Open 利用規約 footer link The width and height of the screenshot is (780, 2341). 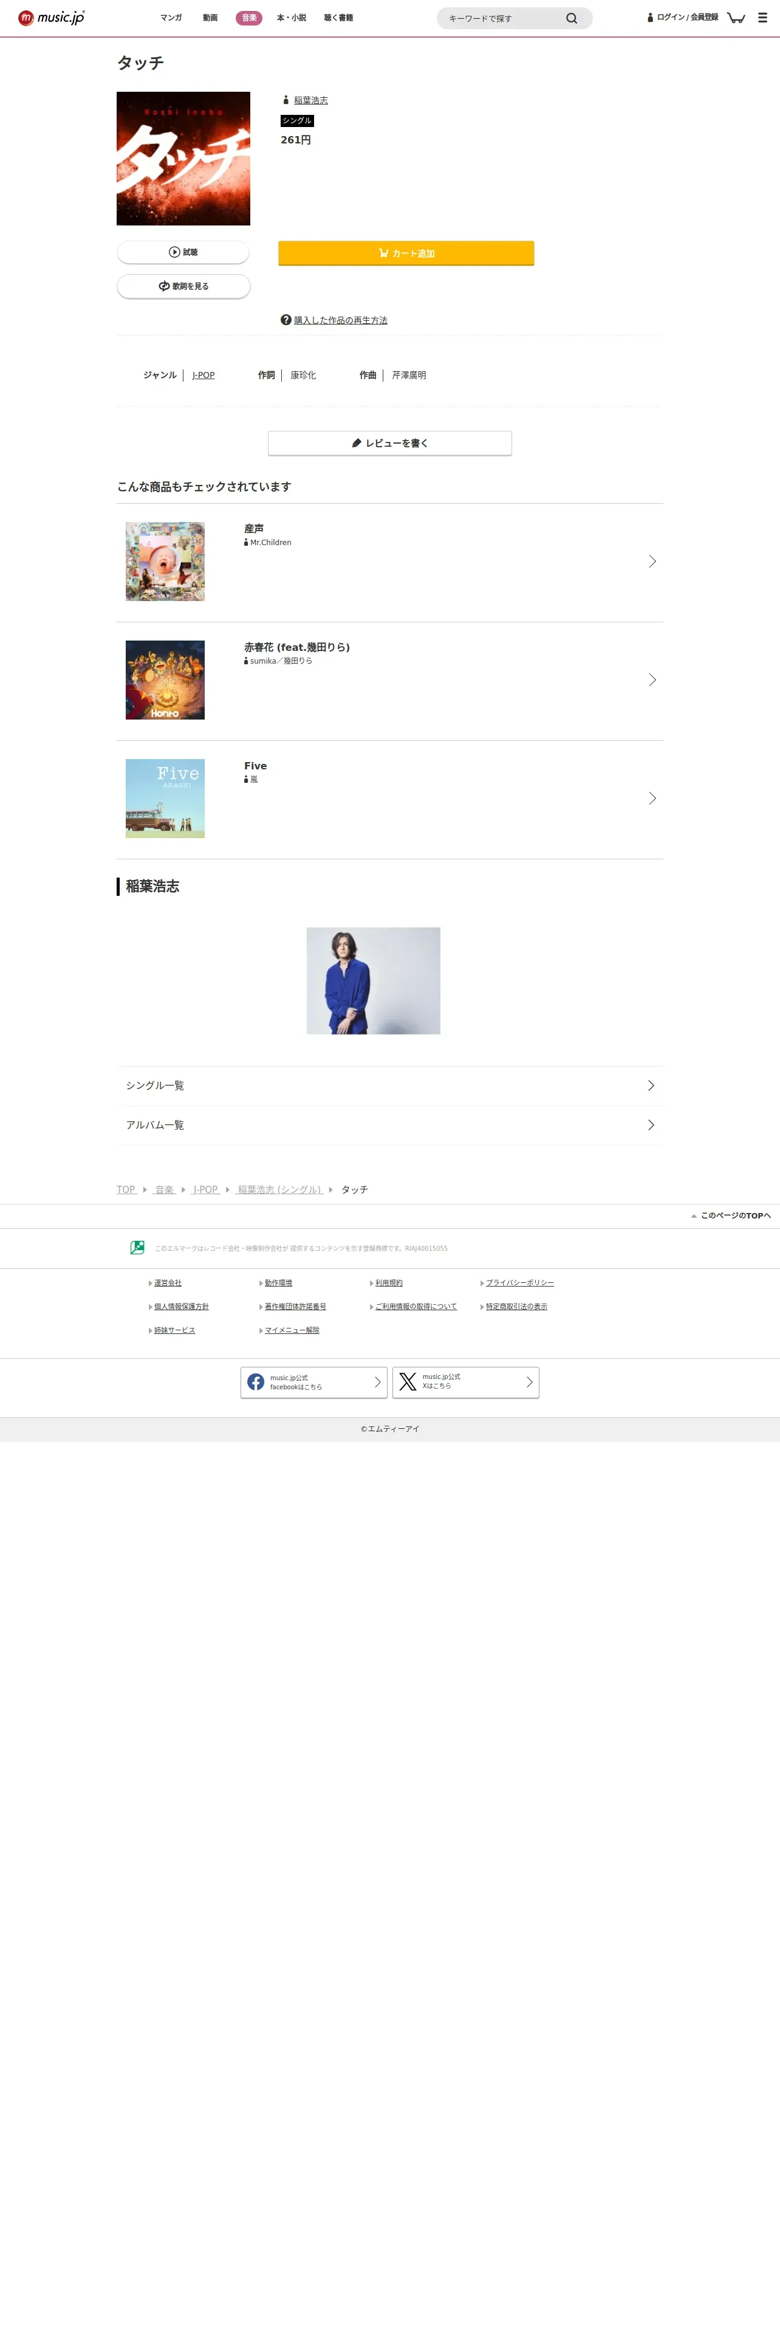(389, 1283)
